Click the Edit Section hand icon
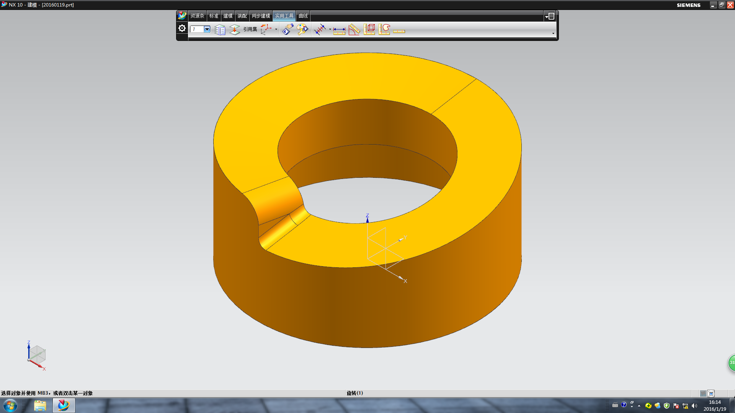The width and height of the screenshot is (735, 413). pyautogui.click(x=287, y=29)
